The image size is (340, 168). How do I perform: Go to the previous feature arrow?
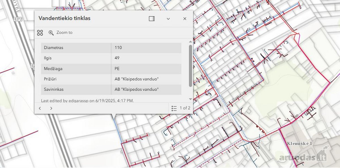[40, 108]
